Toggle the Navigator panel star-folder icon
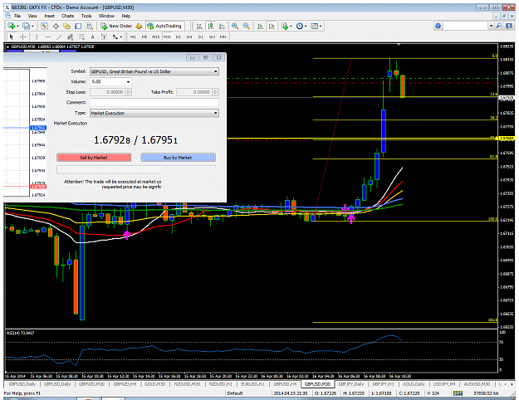The height and width of the screenshot is (400, 519). 67,26
